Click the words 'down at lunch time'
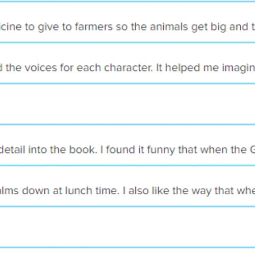 click(x=71, y=191)
